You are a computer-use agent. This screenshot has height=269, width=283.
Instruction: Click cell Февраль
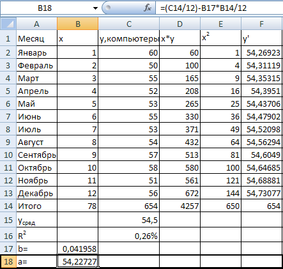click(x=36, y=65)
